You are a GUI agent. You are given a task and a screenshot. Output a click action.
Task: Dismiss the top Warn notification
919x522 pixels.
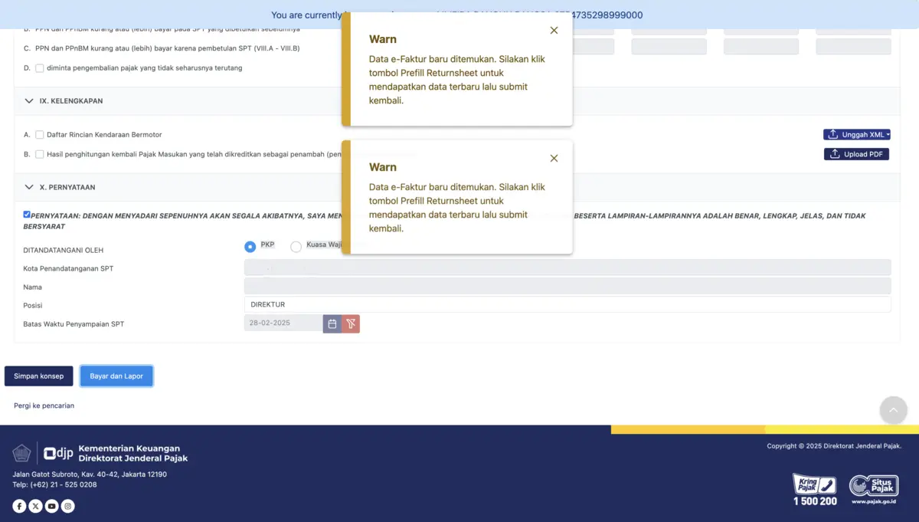pos(554,30)
